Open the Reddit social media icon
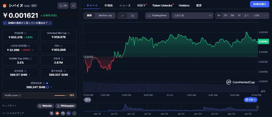Viewport: 272px width, 117px height. (57, 113)
